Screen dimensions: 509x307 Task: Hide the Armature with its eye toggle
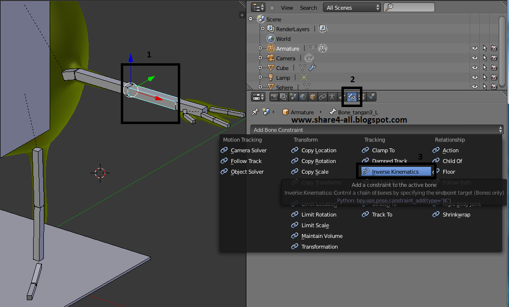click(475, 48)
